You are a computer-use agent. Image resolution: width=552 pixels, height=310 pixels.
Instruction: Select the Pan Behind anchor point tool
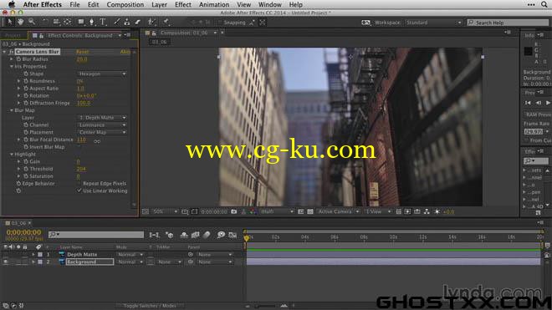(x=68, y=23)
